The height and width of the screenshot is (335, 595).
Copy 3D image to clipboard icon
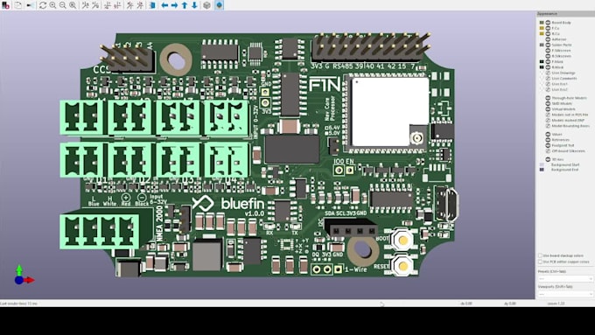[x=18, y=5]
